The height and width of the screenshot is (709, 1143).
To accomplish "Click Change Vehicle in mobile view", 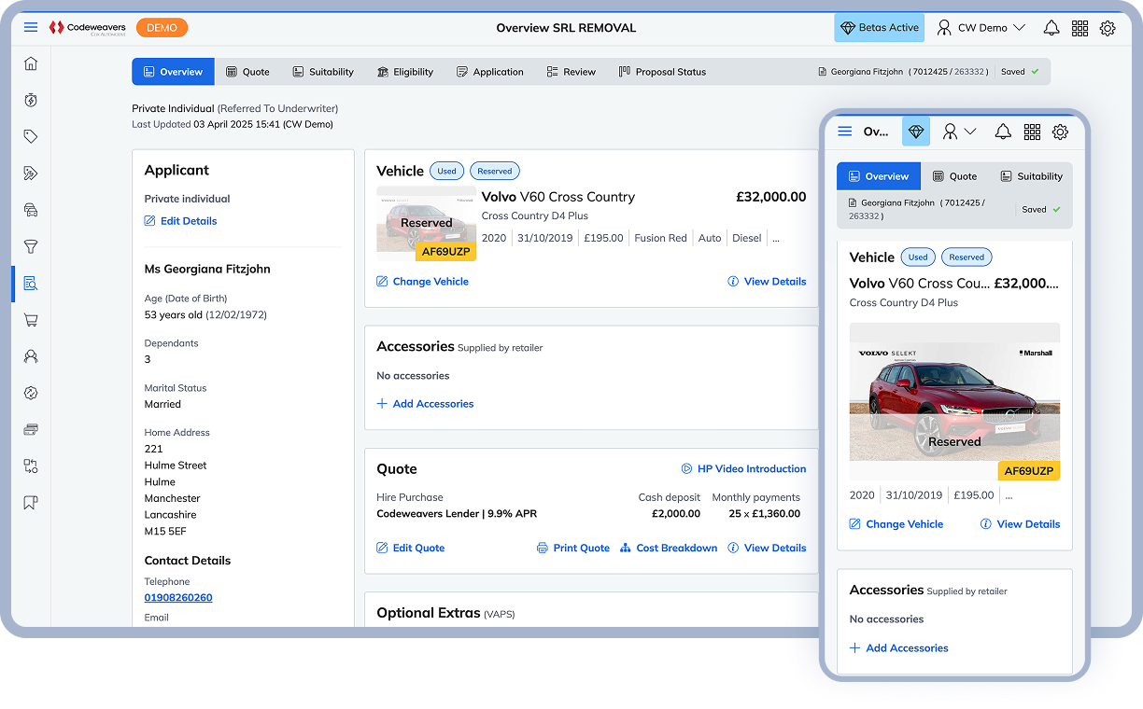I will 896,524.
